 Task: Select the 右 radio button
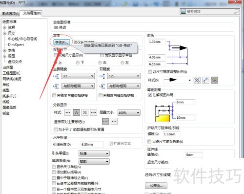[x=100, y=63]
